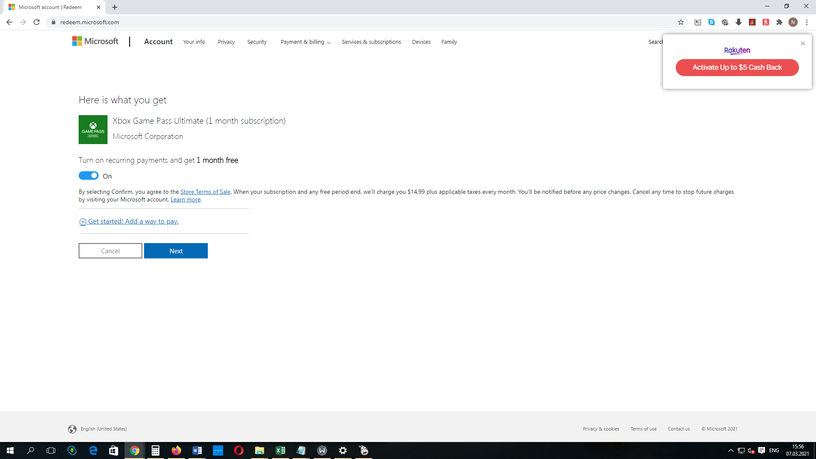The height and width of the screenshot is (459, 816).
Task: Open the Account menu item
Action: click(x=158, y=42)
